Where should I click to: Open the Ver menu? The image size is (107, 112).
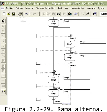click(x=67, y=8)
